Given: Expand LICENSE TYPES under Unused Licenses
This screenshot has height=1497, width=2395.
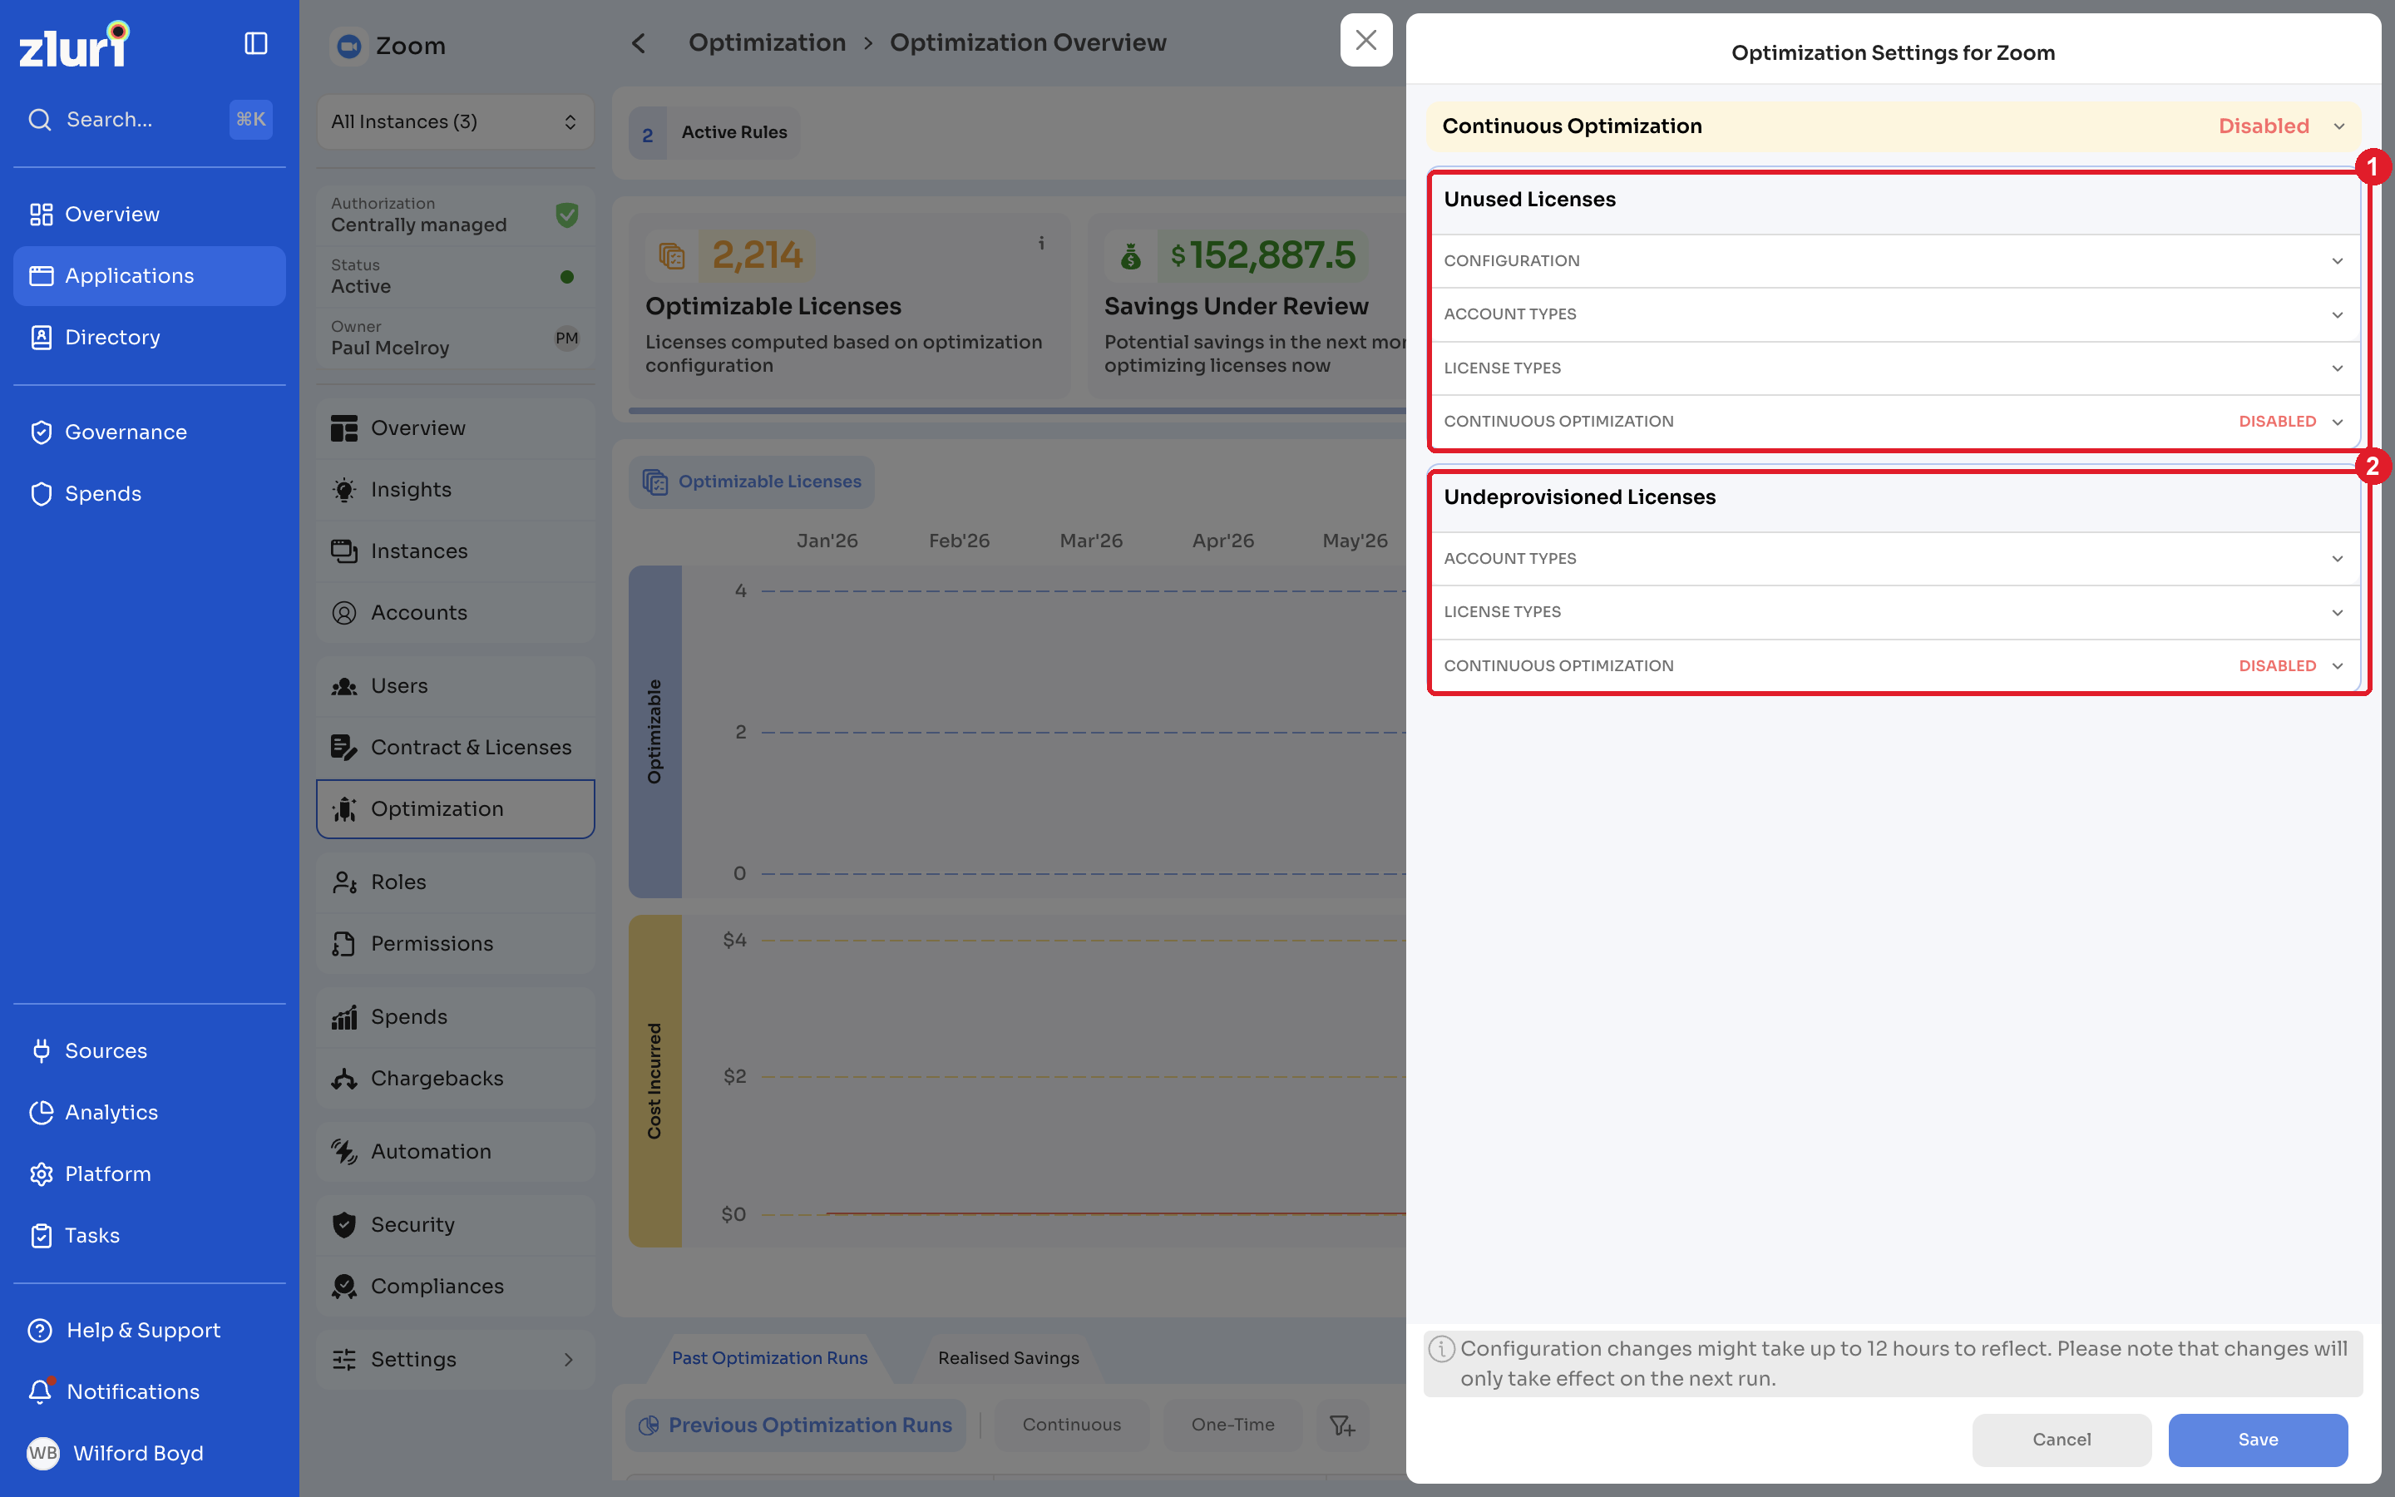Looking at the screenshot, I should pos(1894,368).
